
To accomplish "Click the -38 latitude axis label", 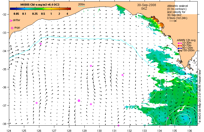I will coord(4,124).
